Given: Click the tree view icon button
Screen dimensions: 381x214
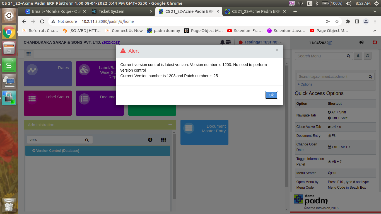Looking at the screenshot, I should point(358,56).
